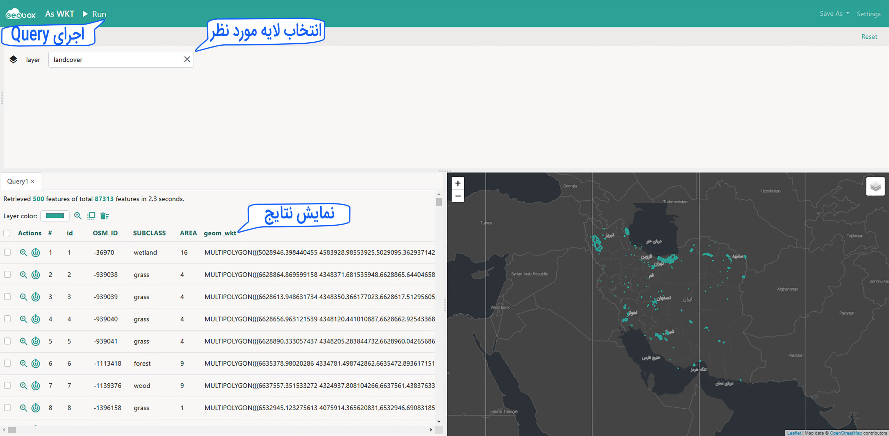Open the map layers control
The image size is (889, 436).
875,186
